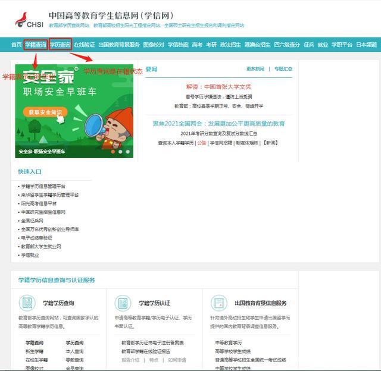
Task: Select the third carousel dot on banner
Action: point(128,152)
